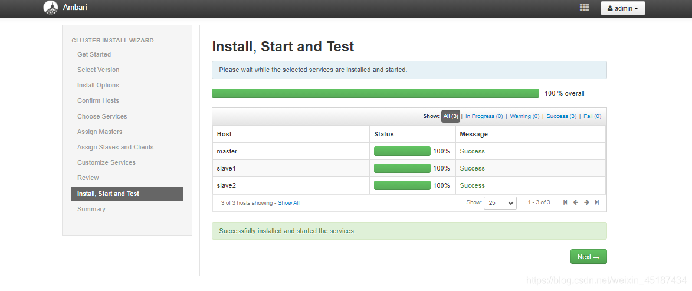The height and width of the screenshot is (291, 692).
Task: Select Select Version wizard step
Action: tap(99, 70)
